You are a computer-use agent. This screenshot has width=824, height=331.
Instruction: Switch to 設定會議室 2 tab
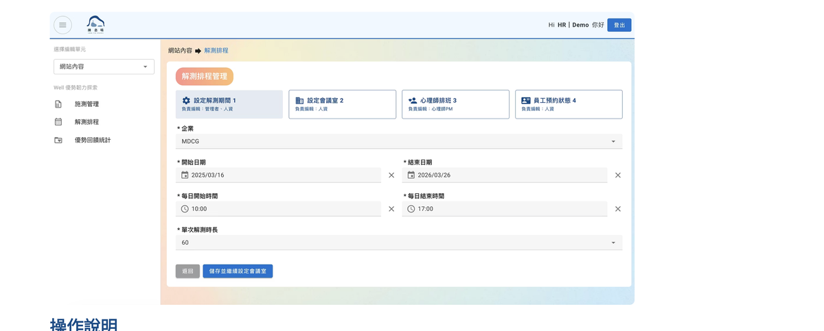[343, 104]
